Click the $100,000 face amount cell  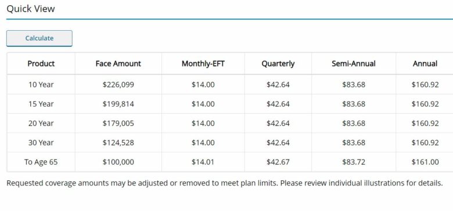coord(118,162)
